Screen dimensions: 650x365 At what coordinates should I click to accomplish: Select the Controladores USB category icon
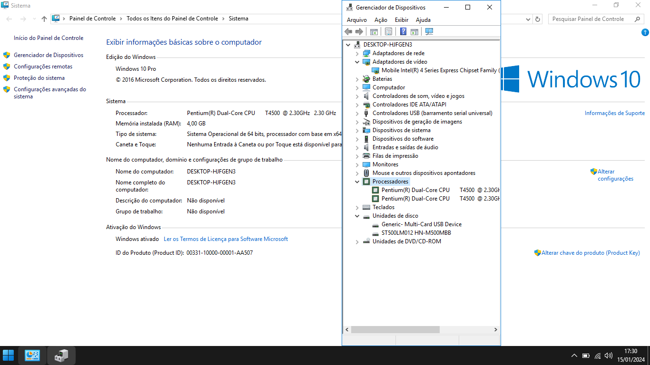(x=366, y=113)
